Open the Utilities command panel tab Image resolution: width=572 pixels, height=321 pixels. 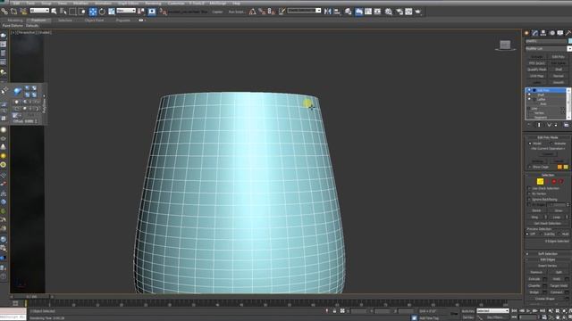[568, 33]
